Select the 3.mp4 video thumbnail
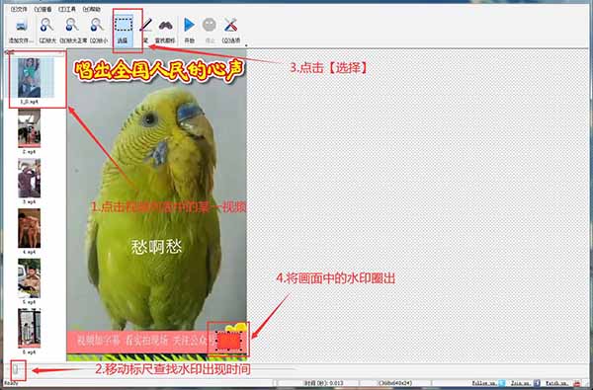 click(x=29, y=179)
